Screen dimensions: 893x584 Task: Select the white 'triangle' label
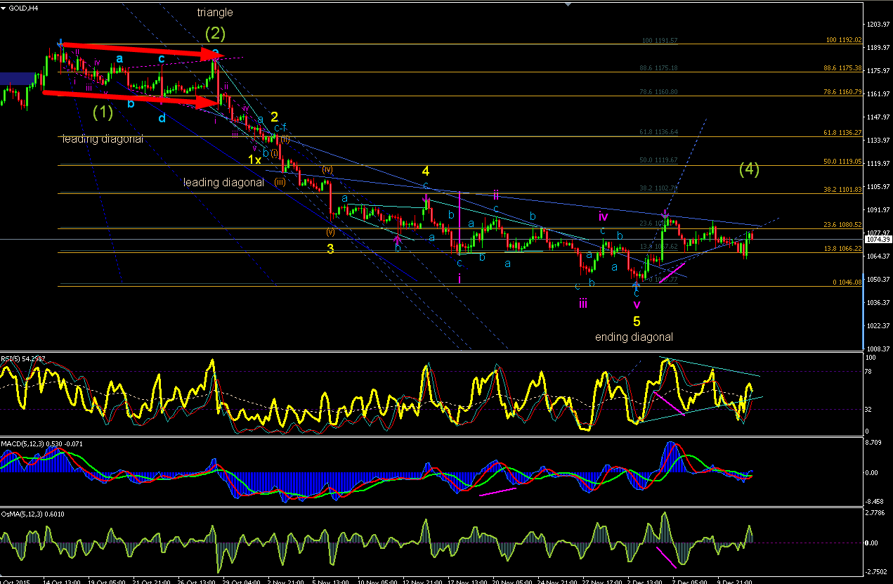215,13
